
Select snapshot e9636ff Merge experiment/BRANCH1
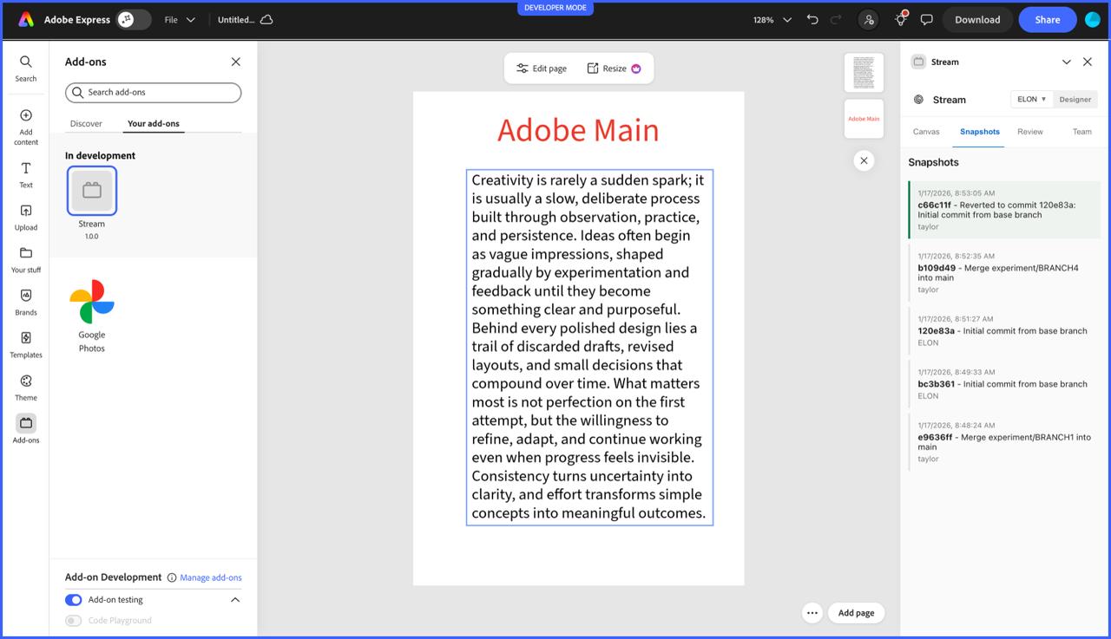[x=1004, y=441]
